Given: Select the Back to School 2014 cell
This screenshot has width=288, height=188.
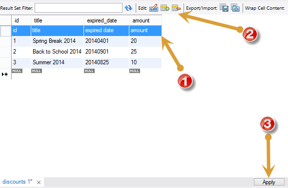Looking at the screenshot, I should tap(57, 52).
